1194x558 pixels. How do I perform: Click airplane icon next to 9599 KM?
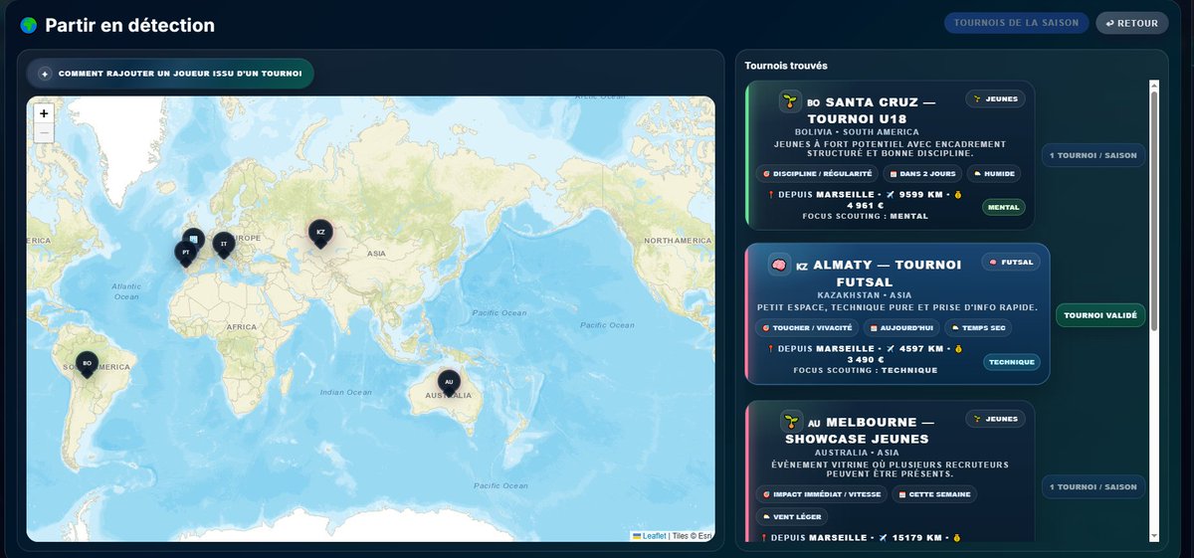891,195
